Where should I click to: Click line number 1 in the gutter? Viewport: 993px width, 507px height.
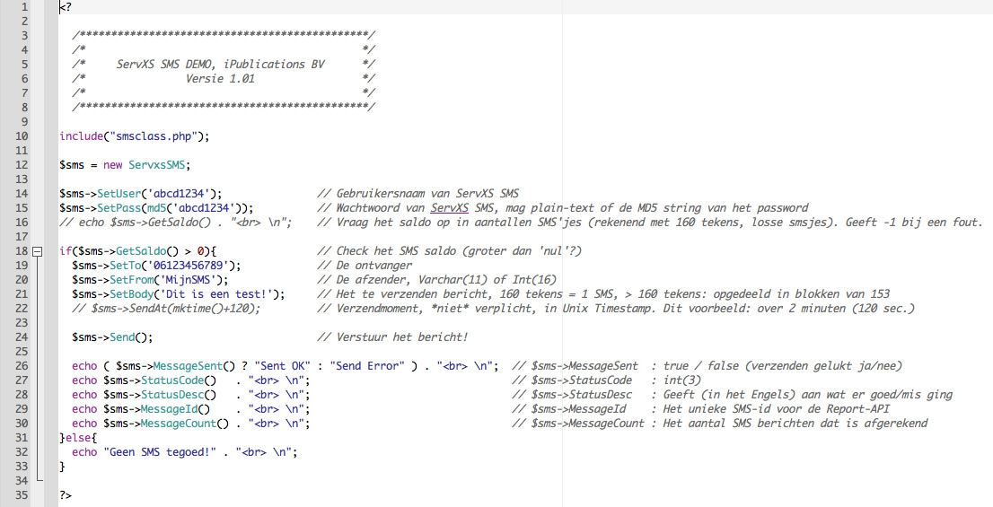[25, 7]
